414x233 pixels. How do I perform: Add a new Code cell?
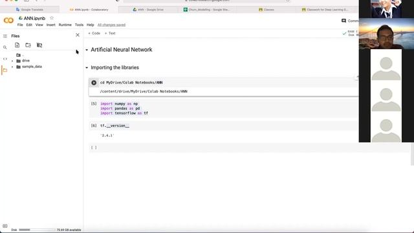pos(94,33)
